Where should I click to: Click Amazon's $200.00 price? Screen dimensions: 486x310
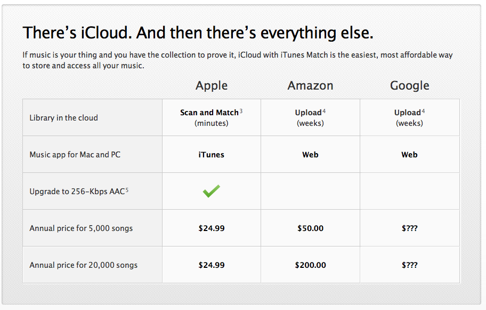(x=310, y=265)
